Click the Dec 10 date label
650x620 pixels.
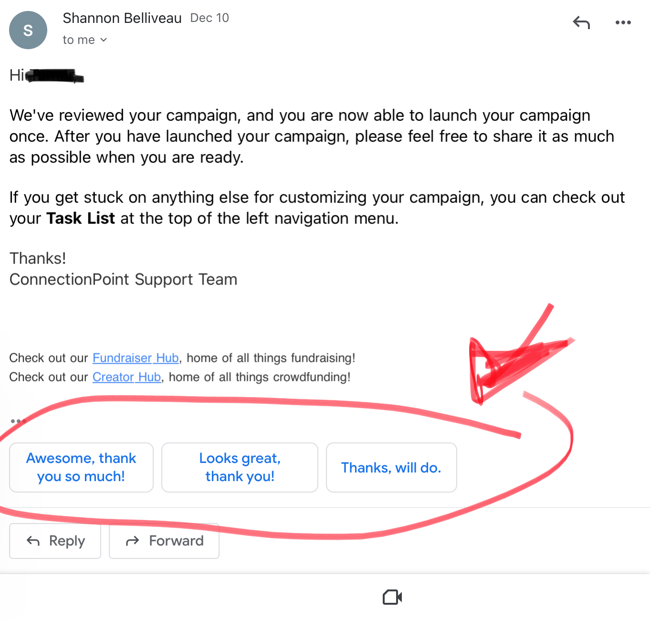pyautogui.click(x=210, y=18)
